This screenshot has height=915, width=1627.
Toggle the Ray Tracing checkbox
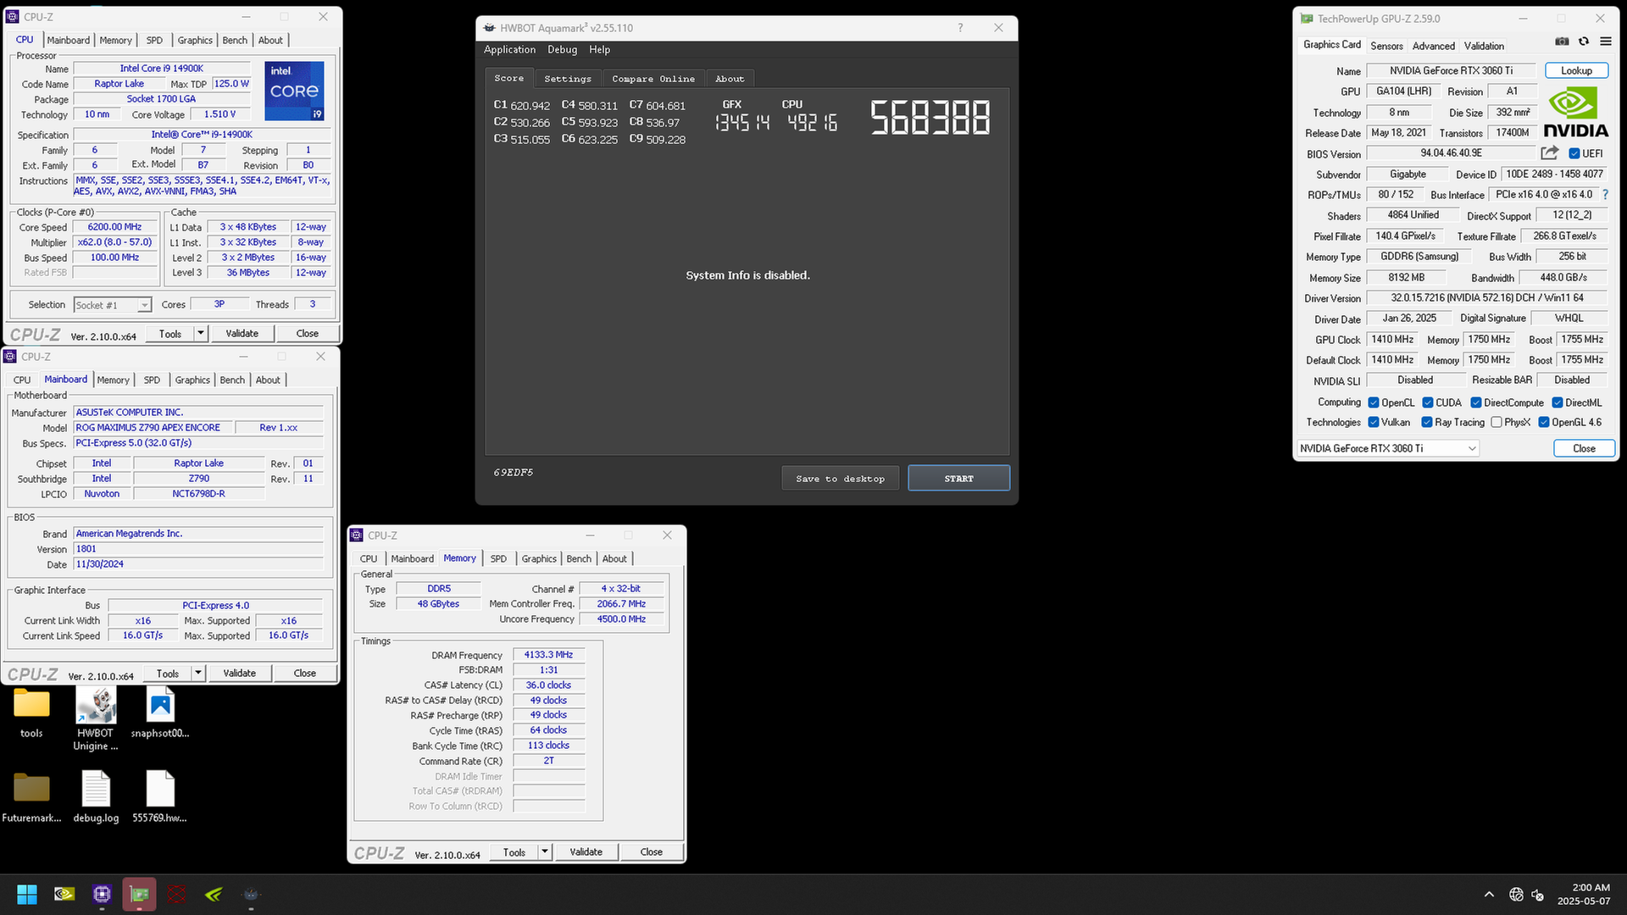1426,422
